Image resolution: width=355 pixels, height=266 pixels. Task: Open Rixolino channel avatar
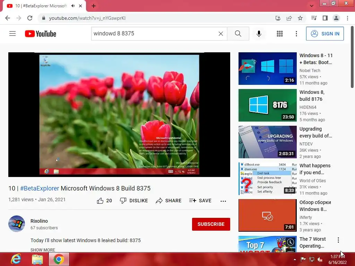(x=17, y=224)
